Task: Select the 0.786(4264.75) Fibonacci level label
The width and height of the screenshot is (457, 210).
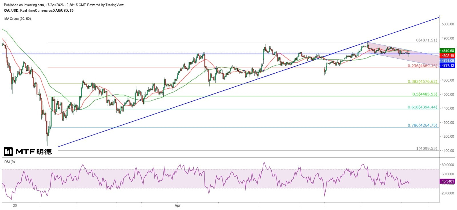Action: coord(422,125)
